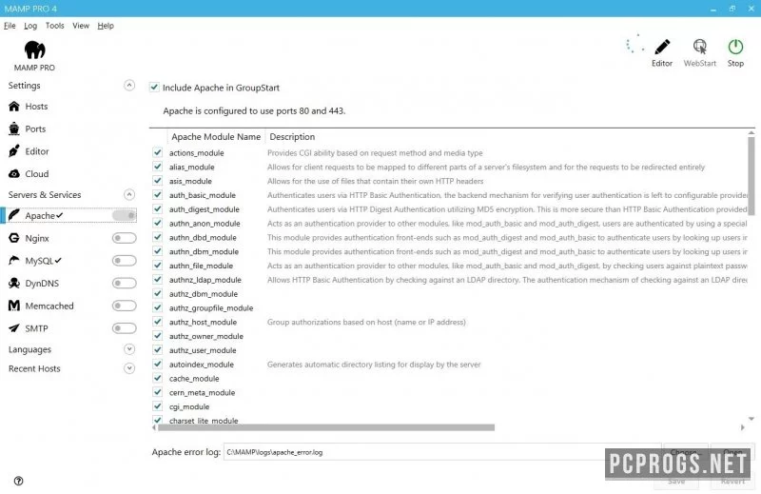This screenshot has height=494, width=761.
Task: Select the auth_digest_module row name
Action: (x=205, y=209)
